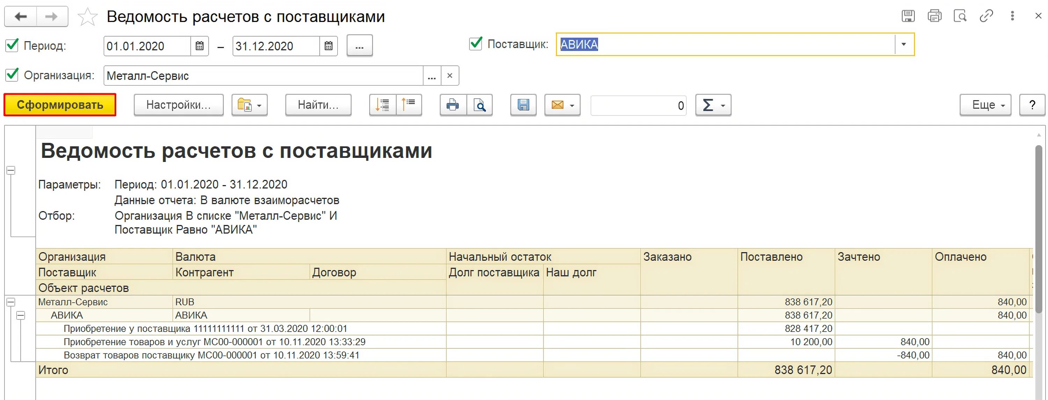Viewport: 1048px width, 400px height.
Task: Navigate back with the left arrow
Action: [x=21, y=17]
